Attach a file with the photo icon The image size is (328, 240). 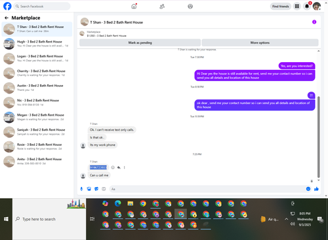(x=89, y=189)
